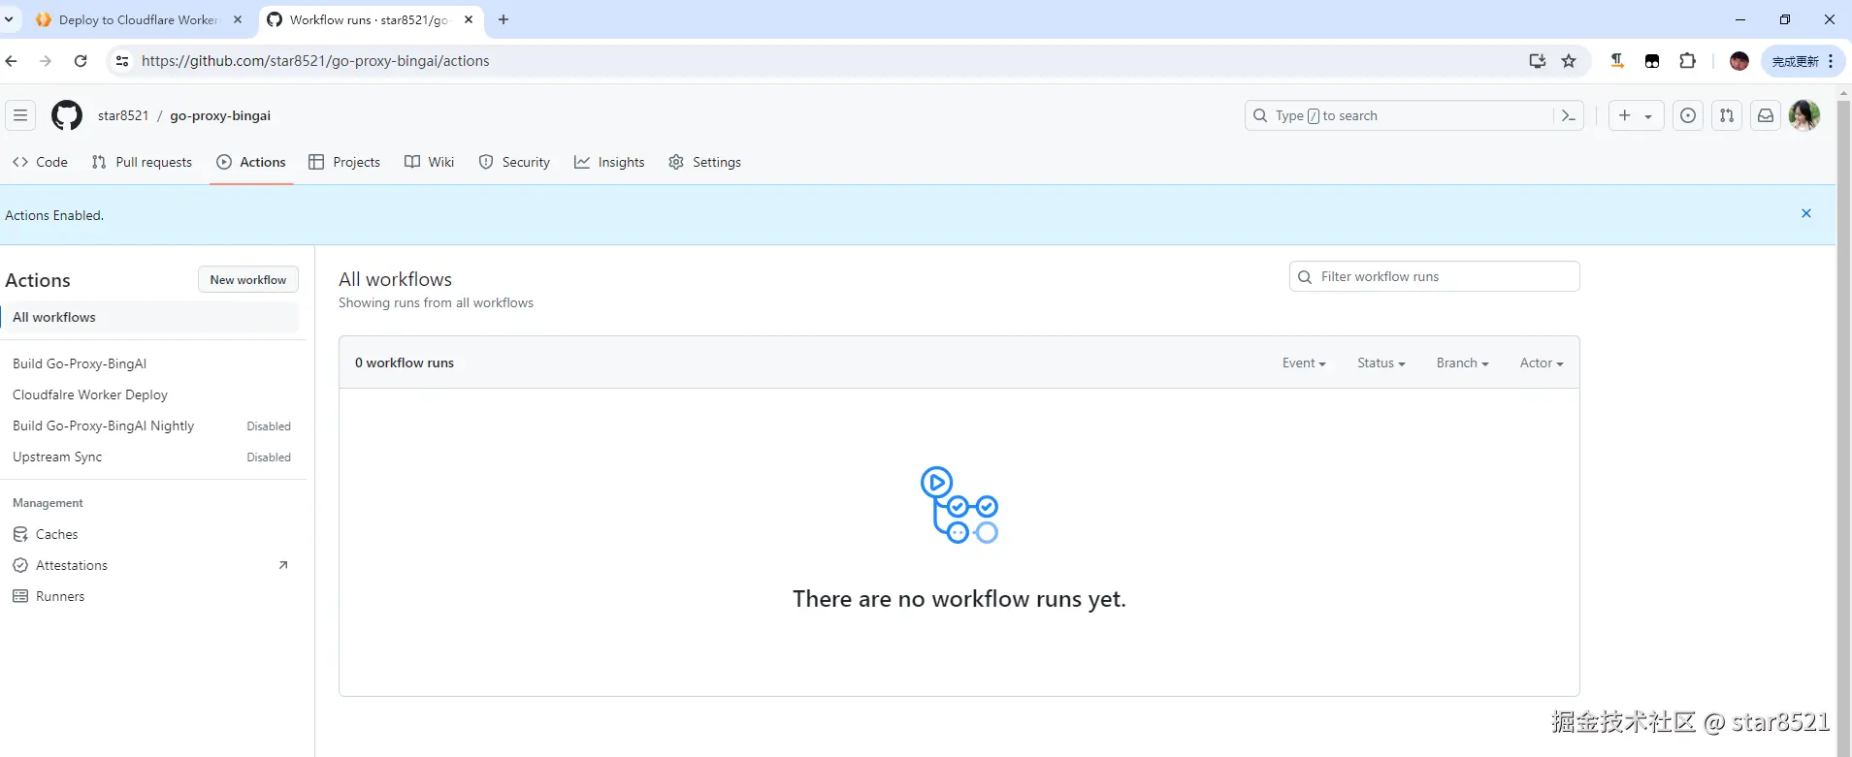The height and width of the screenshot is (757, 1852).
Task: Click the install app icon in address bar
Action: [x=1538, y=61]
